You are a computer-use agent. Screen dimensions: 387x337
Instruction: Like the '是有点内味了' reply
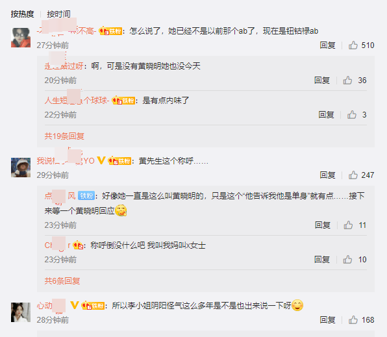pyautogui.click(x=352, y=115)
